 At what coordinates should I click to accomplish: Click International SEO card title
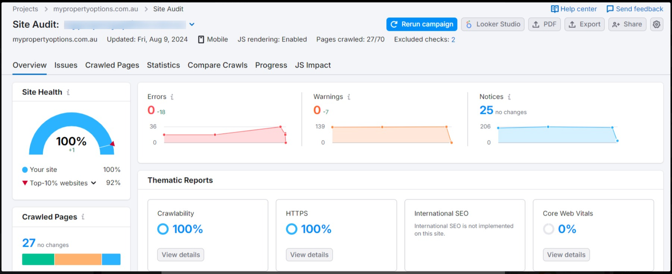click(441, 214)
